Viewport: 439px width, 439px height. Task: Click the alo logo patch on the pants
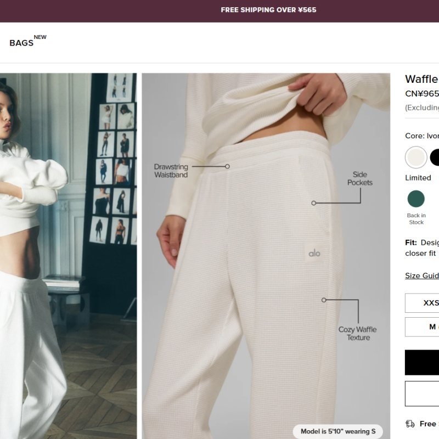click(314, 254)
